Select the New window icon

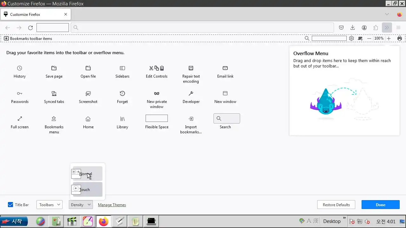coord(225,93)
